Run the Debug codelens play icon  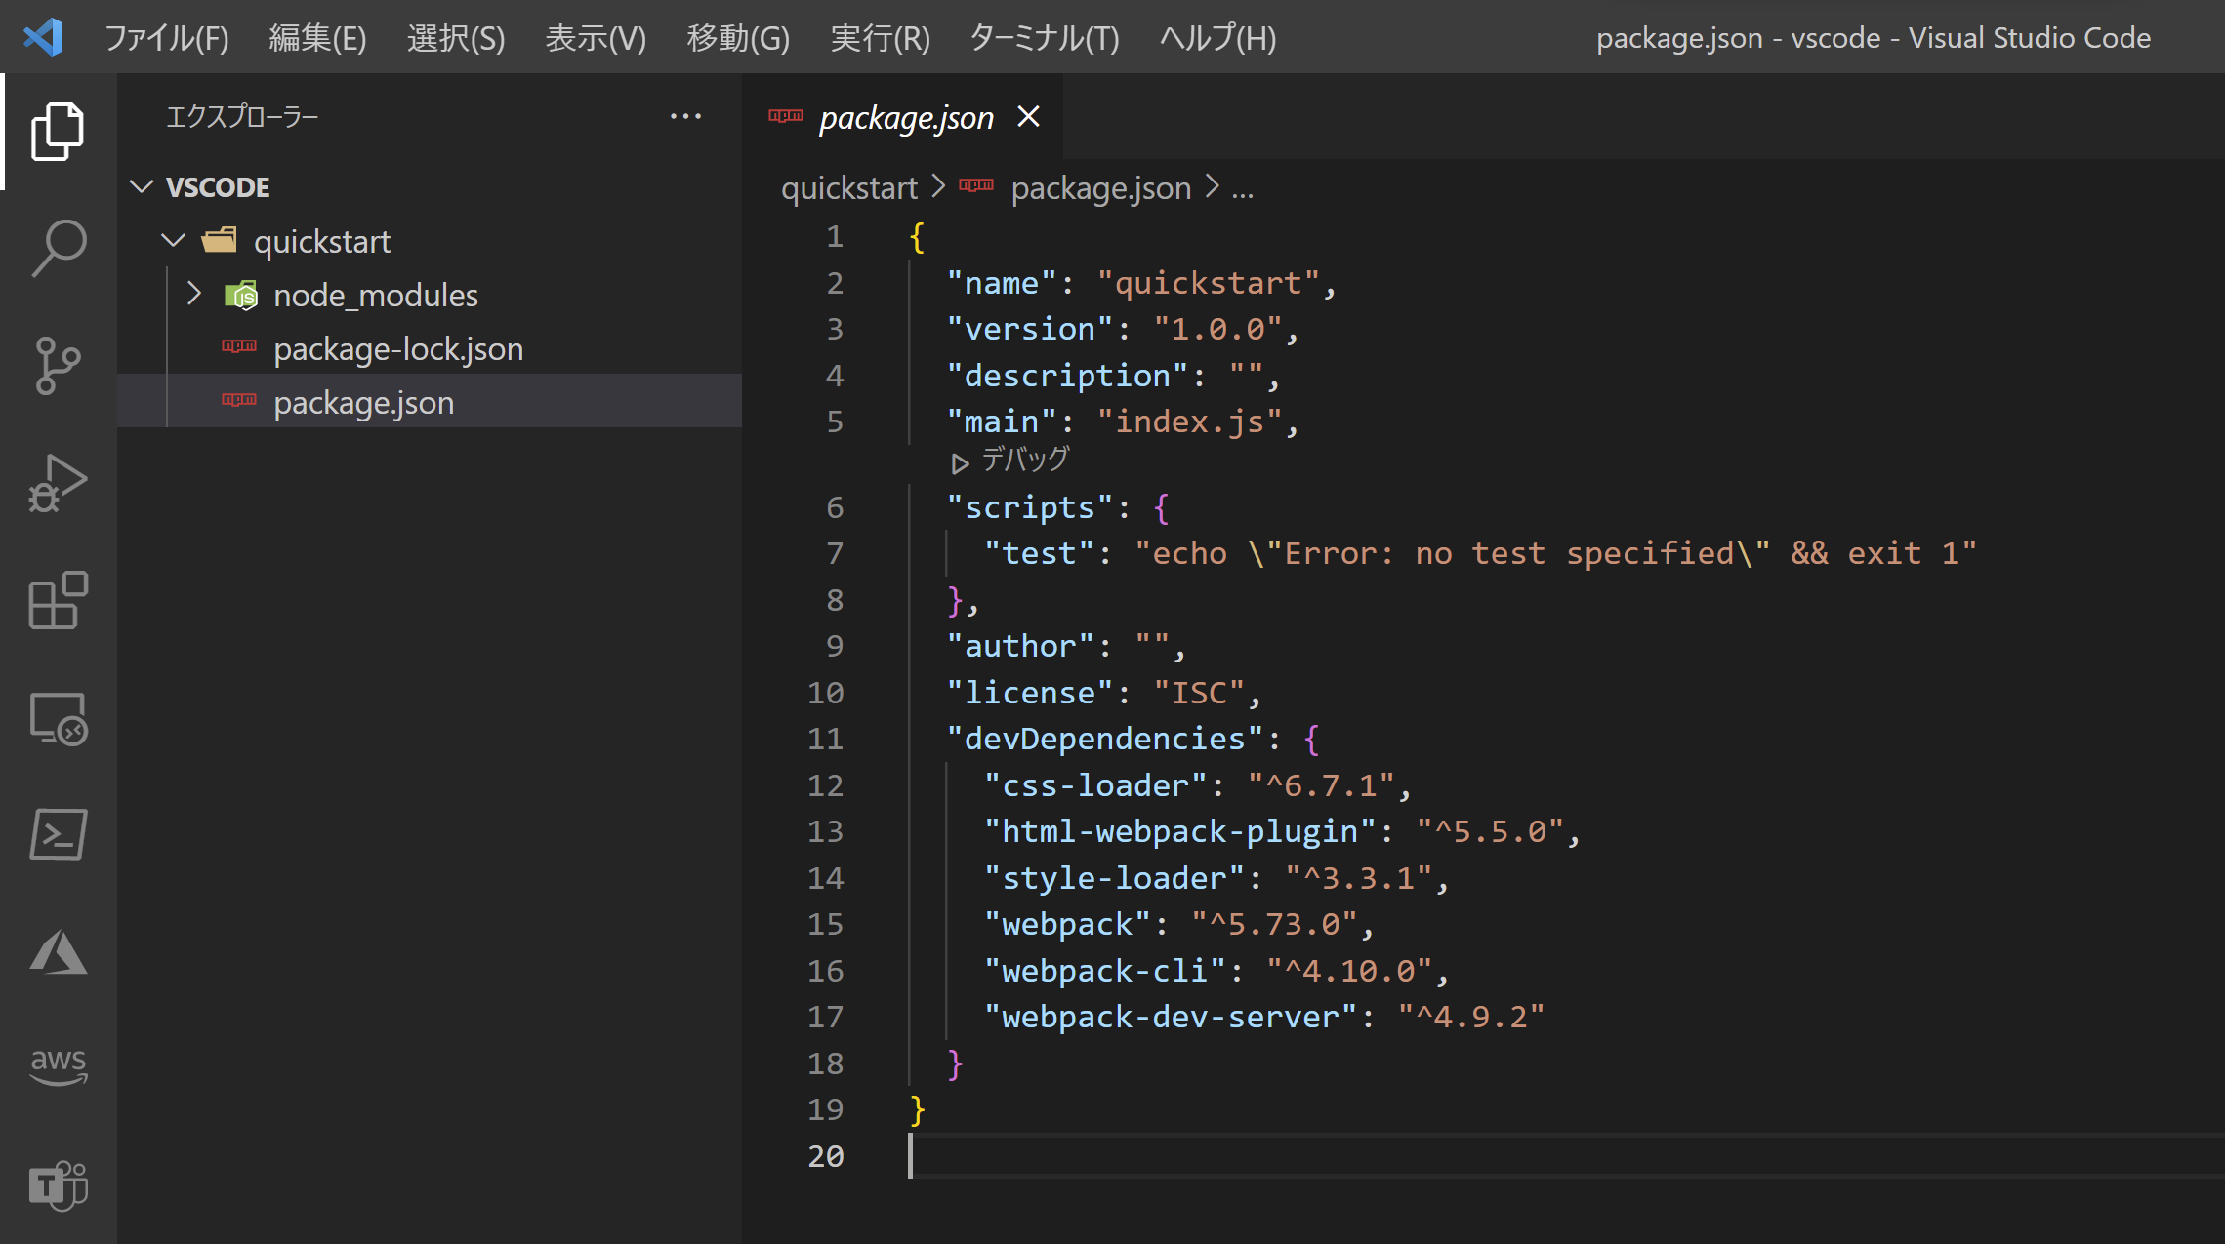[960, 463]
